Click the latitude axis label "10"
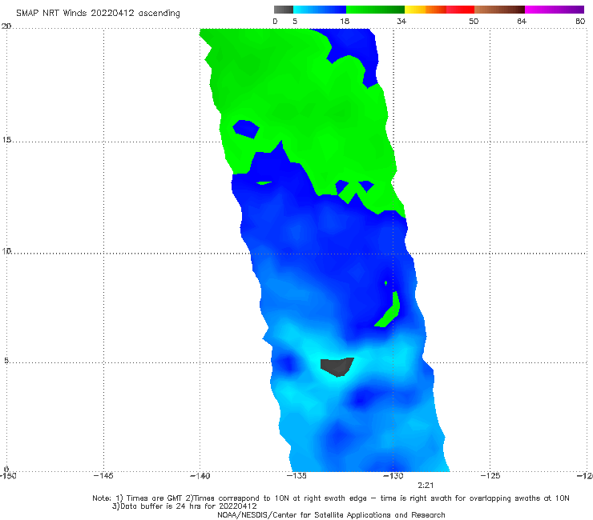The image size is (593, 520). (x=6, y=251)
